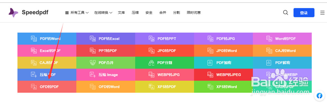Click the PDF解密 unlock icon
The image size is (327, 103).
tap(269, 63)
